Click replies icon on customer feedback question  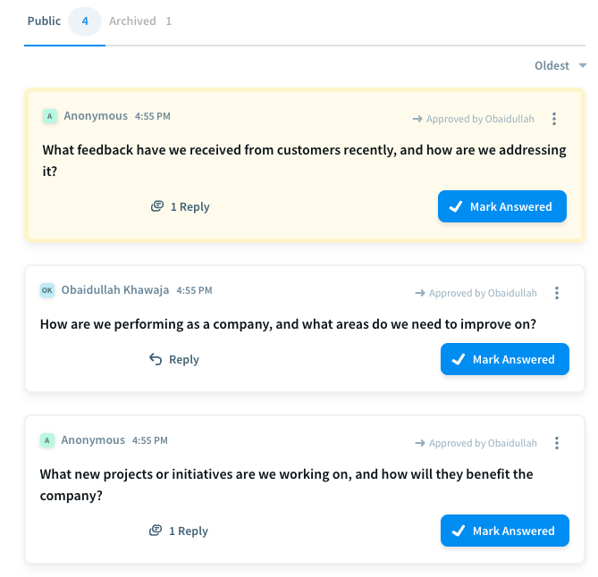157,206
